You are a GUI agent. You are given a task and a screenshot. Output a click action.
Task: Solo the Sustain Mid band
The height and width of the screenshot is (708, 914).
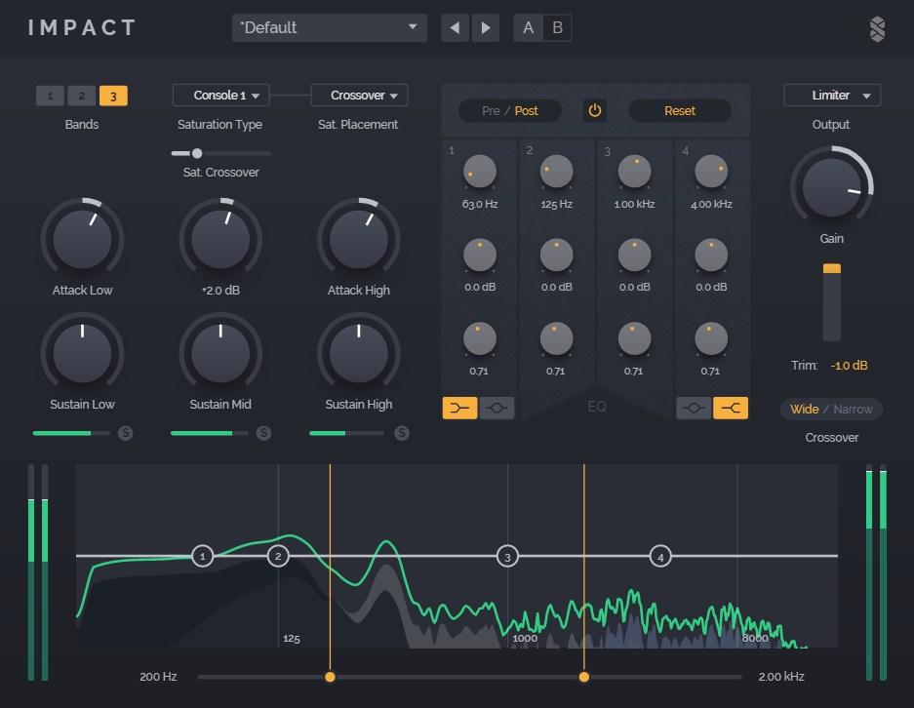click(x=264, y=433)
